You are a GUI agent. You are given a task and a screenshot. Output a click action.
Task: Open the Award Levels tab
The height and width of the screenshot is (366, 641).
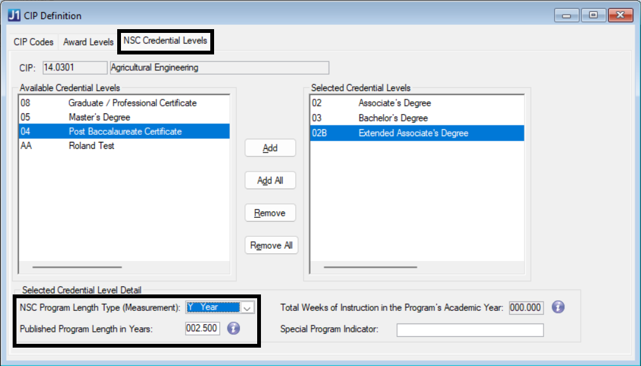[x=88, y=42]
